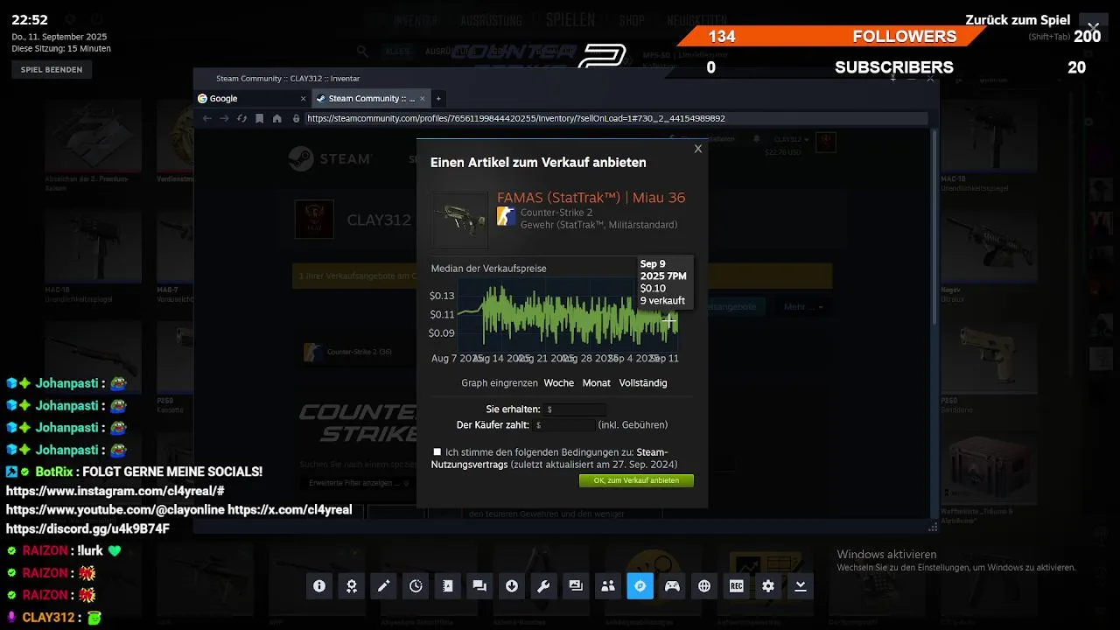This screenshot has height=630, width=1120.
Task: Open AUSRÜSTUNG in the CS2 menu
Action: coord(491,20)
